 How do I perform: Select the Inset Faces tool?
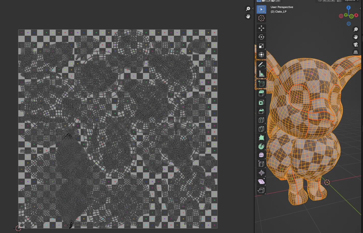pos(261,102)
